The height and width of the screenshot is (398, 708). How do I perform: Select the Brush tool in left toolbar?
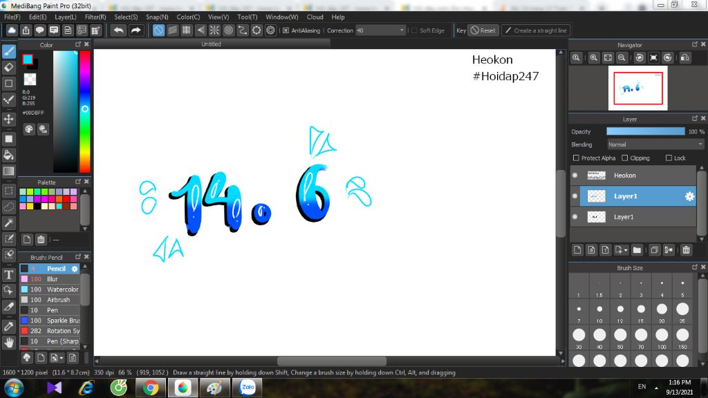(x=9, y=51)
